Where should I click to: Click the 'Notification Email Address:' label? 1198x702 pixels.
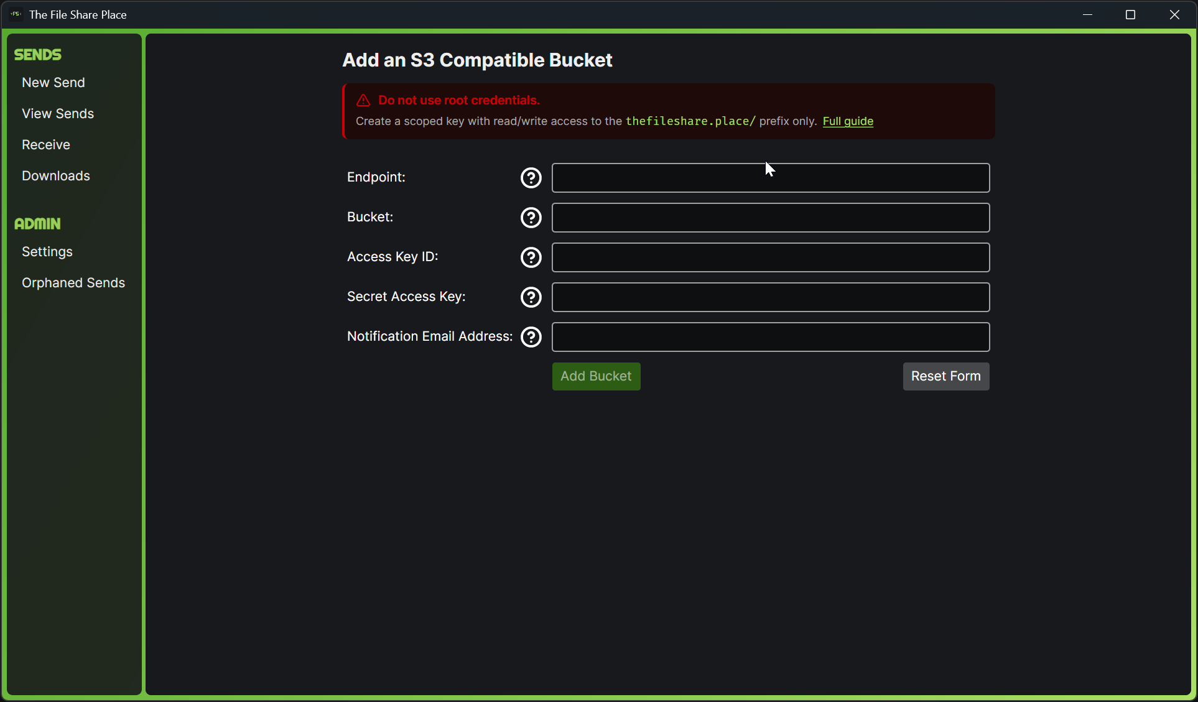tap(430, 336)
